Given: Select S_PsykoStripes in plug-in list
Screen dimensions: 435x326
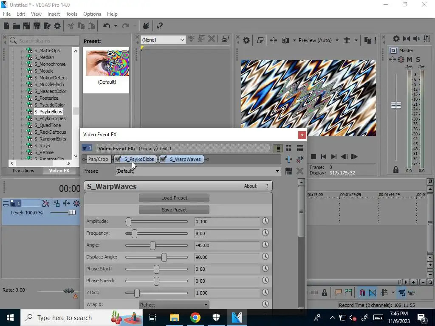Looking at the screenshot, I should tap(50, 118).
